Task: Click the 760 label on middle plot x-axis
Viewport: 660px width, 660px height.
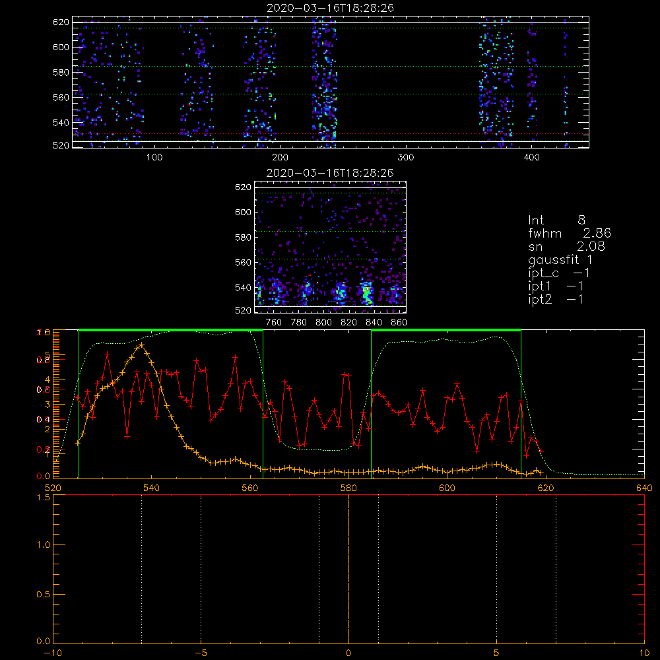Action: [x=274, y=323]
